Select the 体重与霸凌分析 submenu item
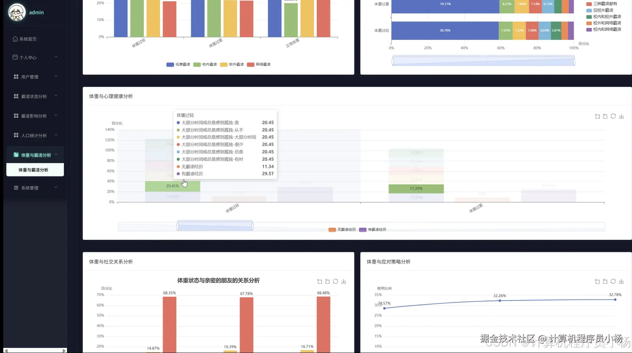 coord(35,170)
